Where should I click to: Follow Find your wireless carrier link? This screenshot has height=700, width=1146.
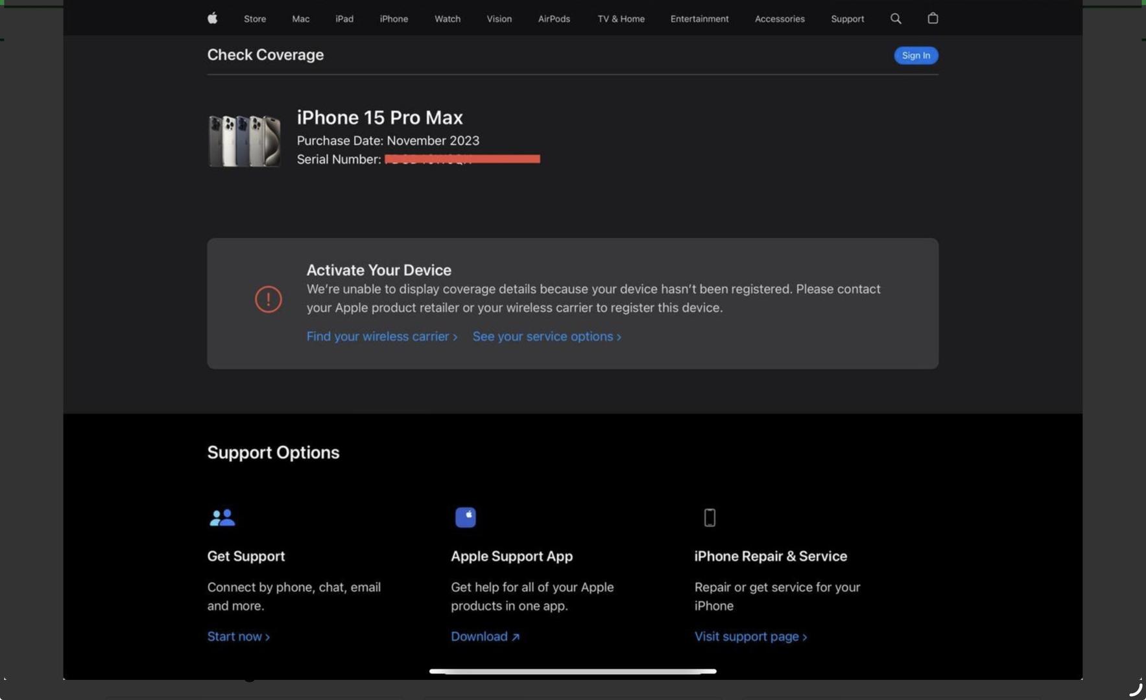382,336
